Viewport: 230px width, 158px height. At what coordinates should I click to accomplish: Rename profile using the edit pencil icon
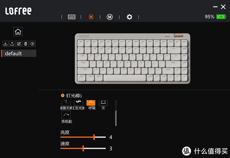coord(19,44)
